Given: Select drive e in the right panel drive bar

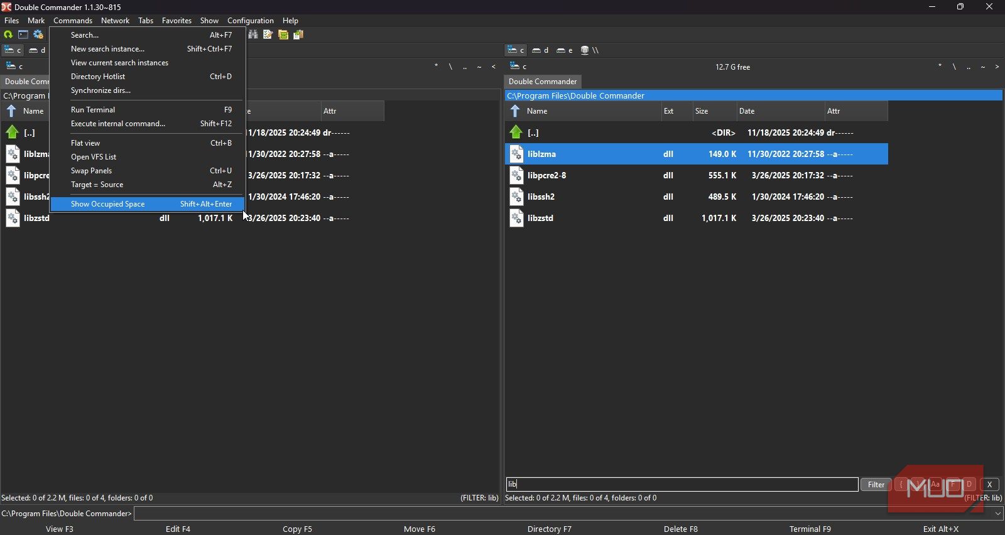Looking at the screenshot, I should click(565, 50).
